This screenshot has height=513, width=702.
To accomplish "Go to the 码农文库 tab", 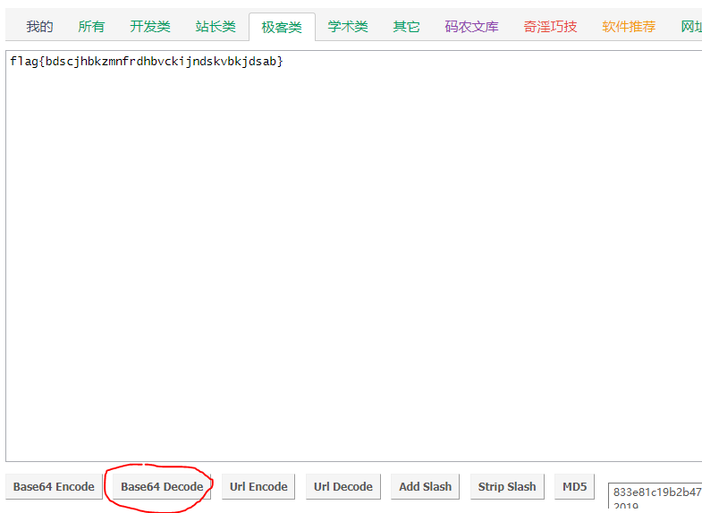I will tap(471, 27).
